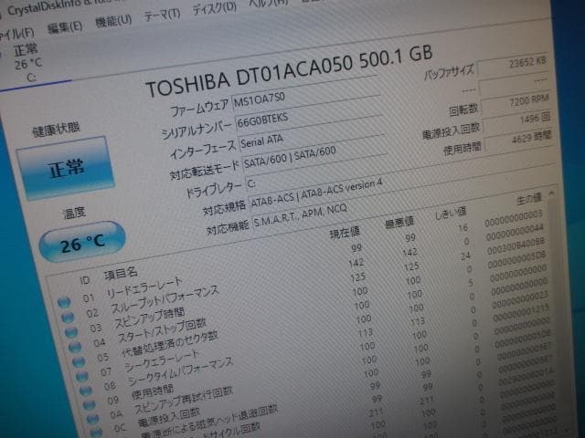
Task: Click the 26 °C temperature button
Action: click(x=82, y=243)
